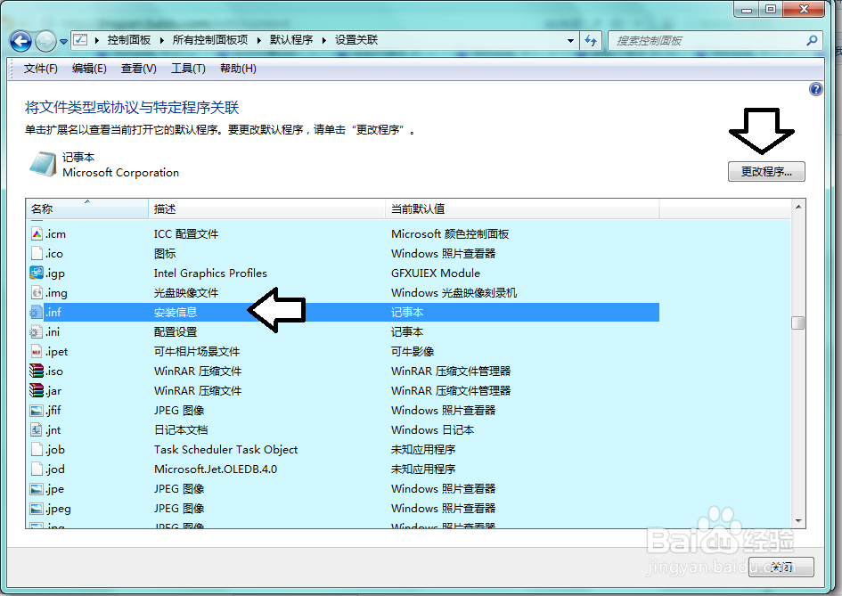
Task: Open the address bar history dropdown
Action: pyautogui.click(x=570, y=40)
